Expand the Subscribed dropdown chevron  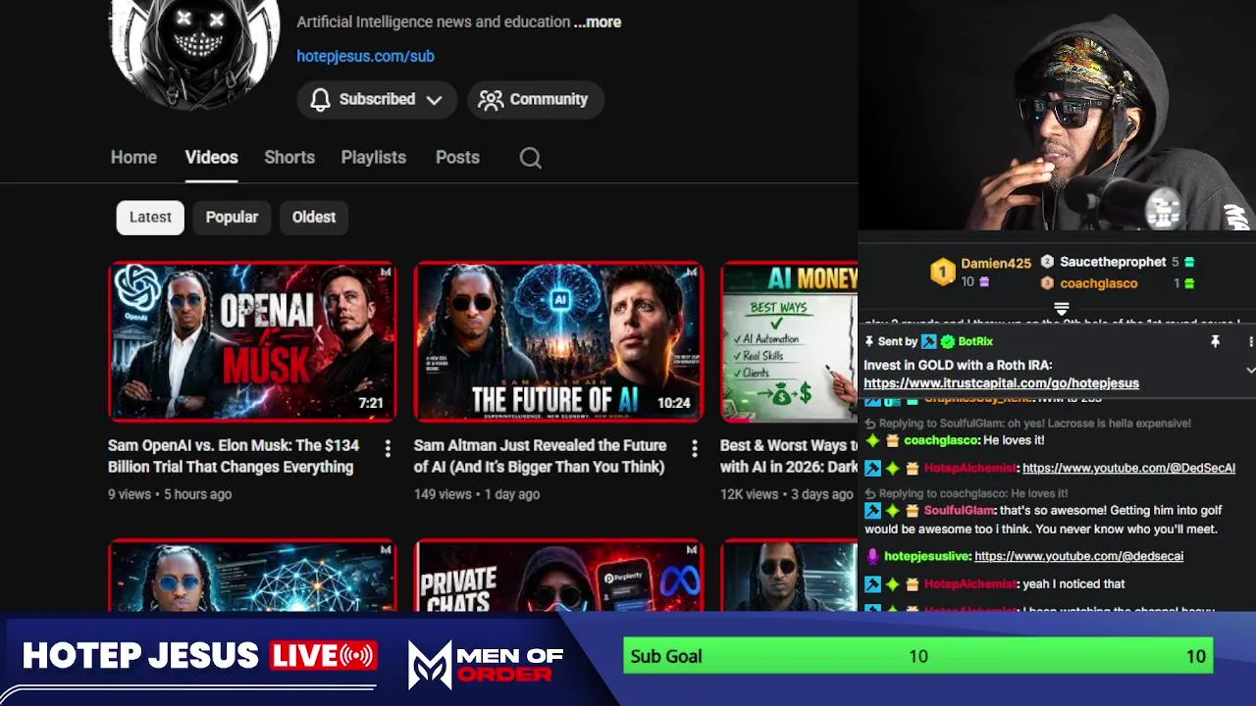click(x=434, y=100)
